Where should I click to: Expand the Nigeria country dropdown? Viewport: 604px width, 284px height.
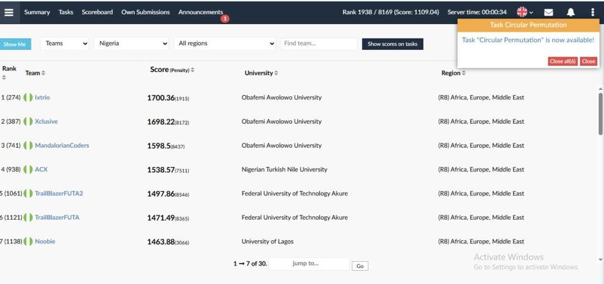click(x=131, y=44)
